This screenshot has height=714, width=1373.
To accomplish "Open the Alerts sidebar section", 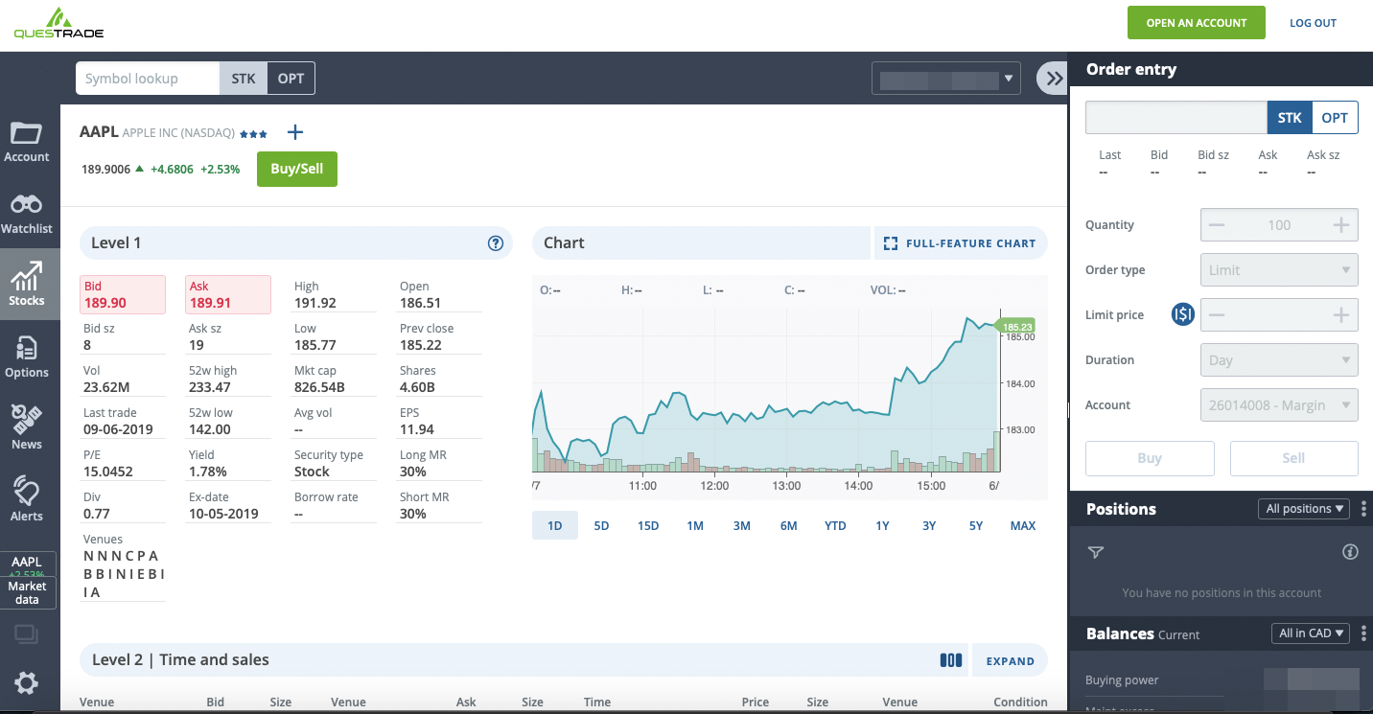I will [x=27, y=499].
